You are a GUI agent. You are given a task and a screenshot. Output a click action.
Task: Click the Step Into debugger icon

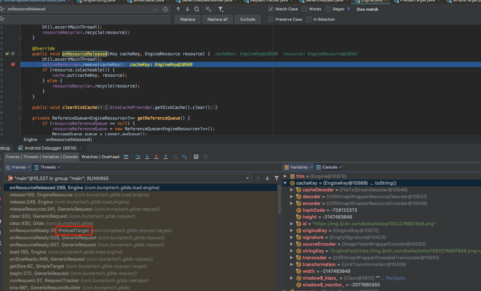click(147, 157)
